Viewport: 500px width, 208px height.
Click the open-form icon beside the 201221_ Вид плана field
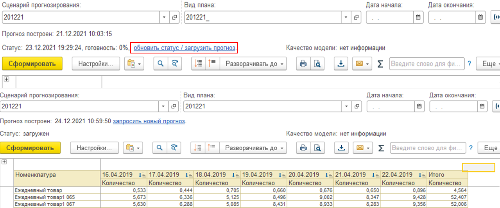point(356,17)
